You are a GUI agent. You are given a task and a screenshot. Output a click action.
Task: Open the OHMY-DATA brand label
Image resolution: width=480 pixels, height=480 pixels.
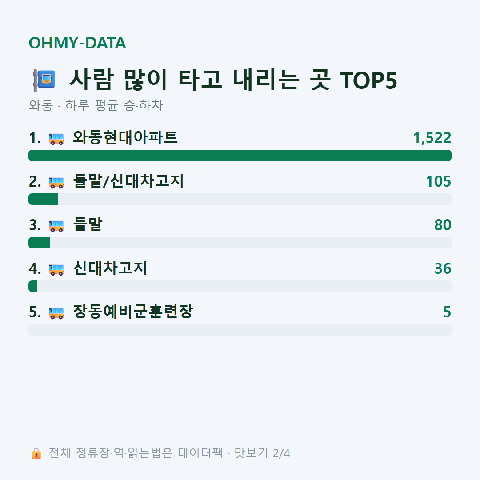click(77, 43)
